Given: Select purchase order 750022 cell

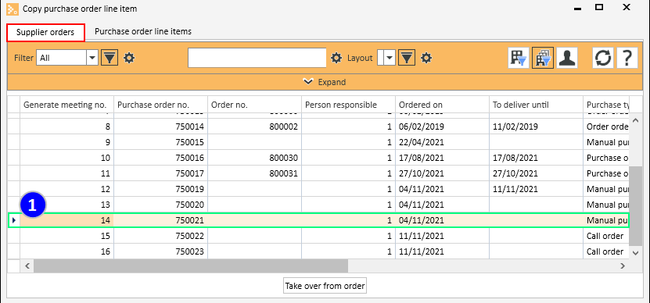Looking at the screenshot, I should click(160, 236).
